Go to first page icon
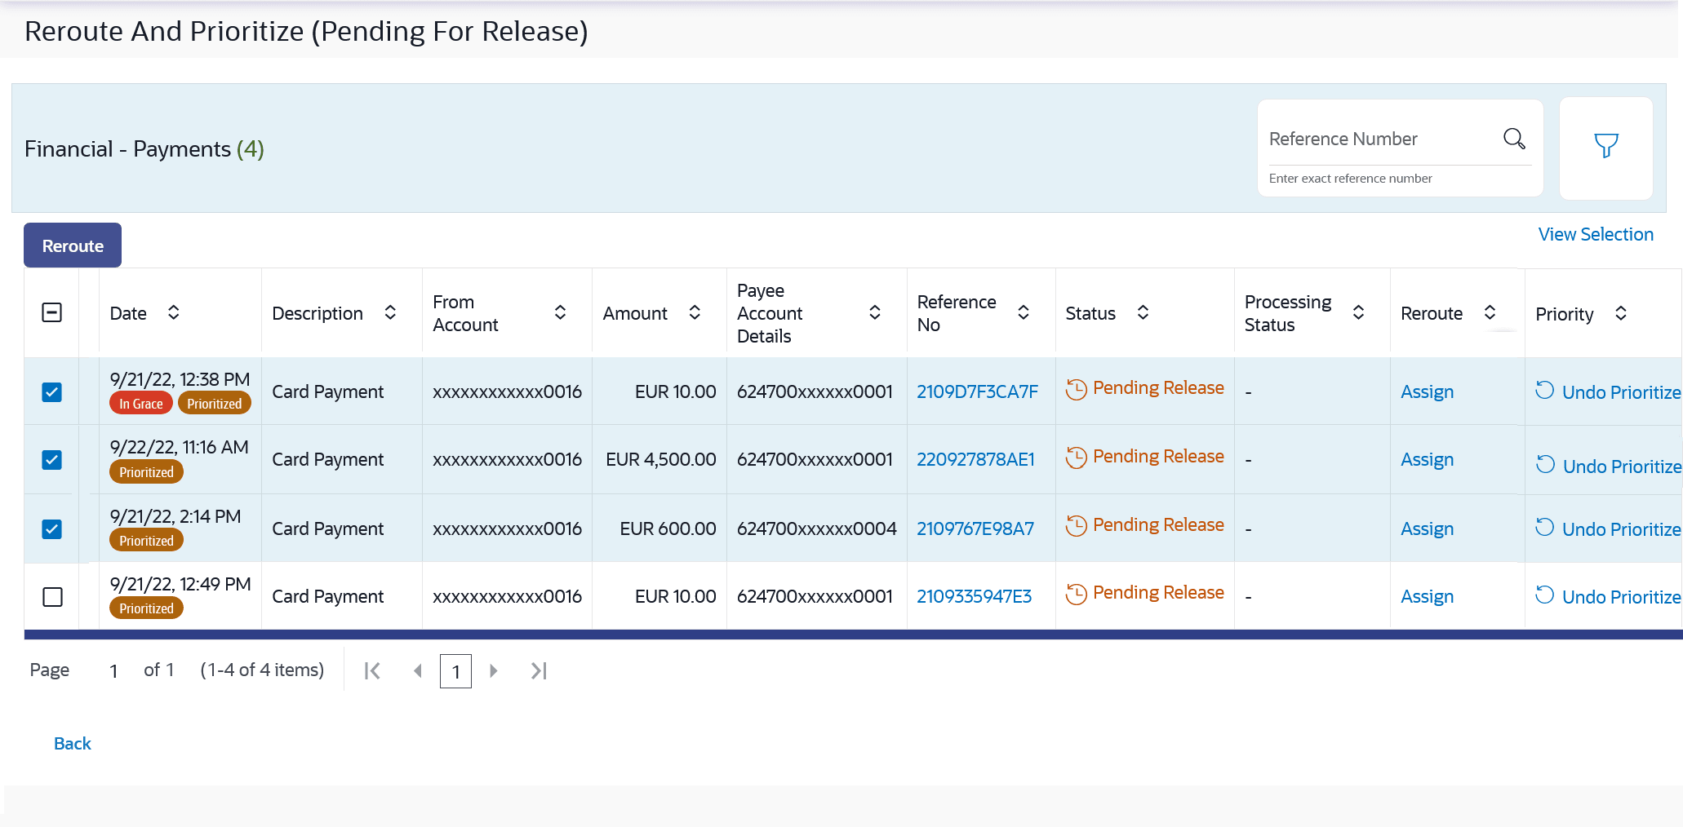The image size is (1683, 827). click(x=372, y=670)
